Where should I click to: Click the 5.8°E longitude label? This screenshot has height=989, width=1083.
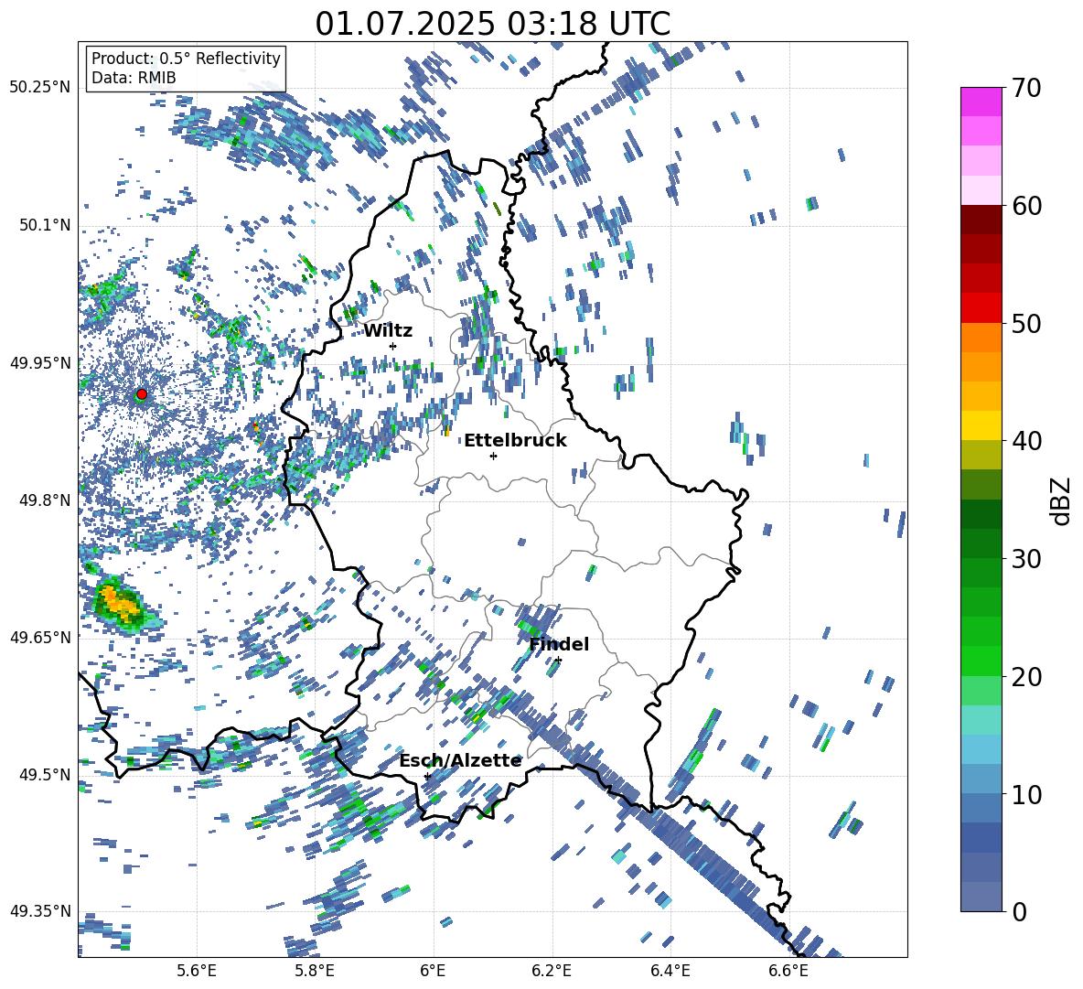tap(315, 971)
